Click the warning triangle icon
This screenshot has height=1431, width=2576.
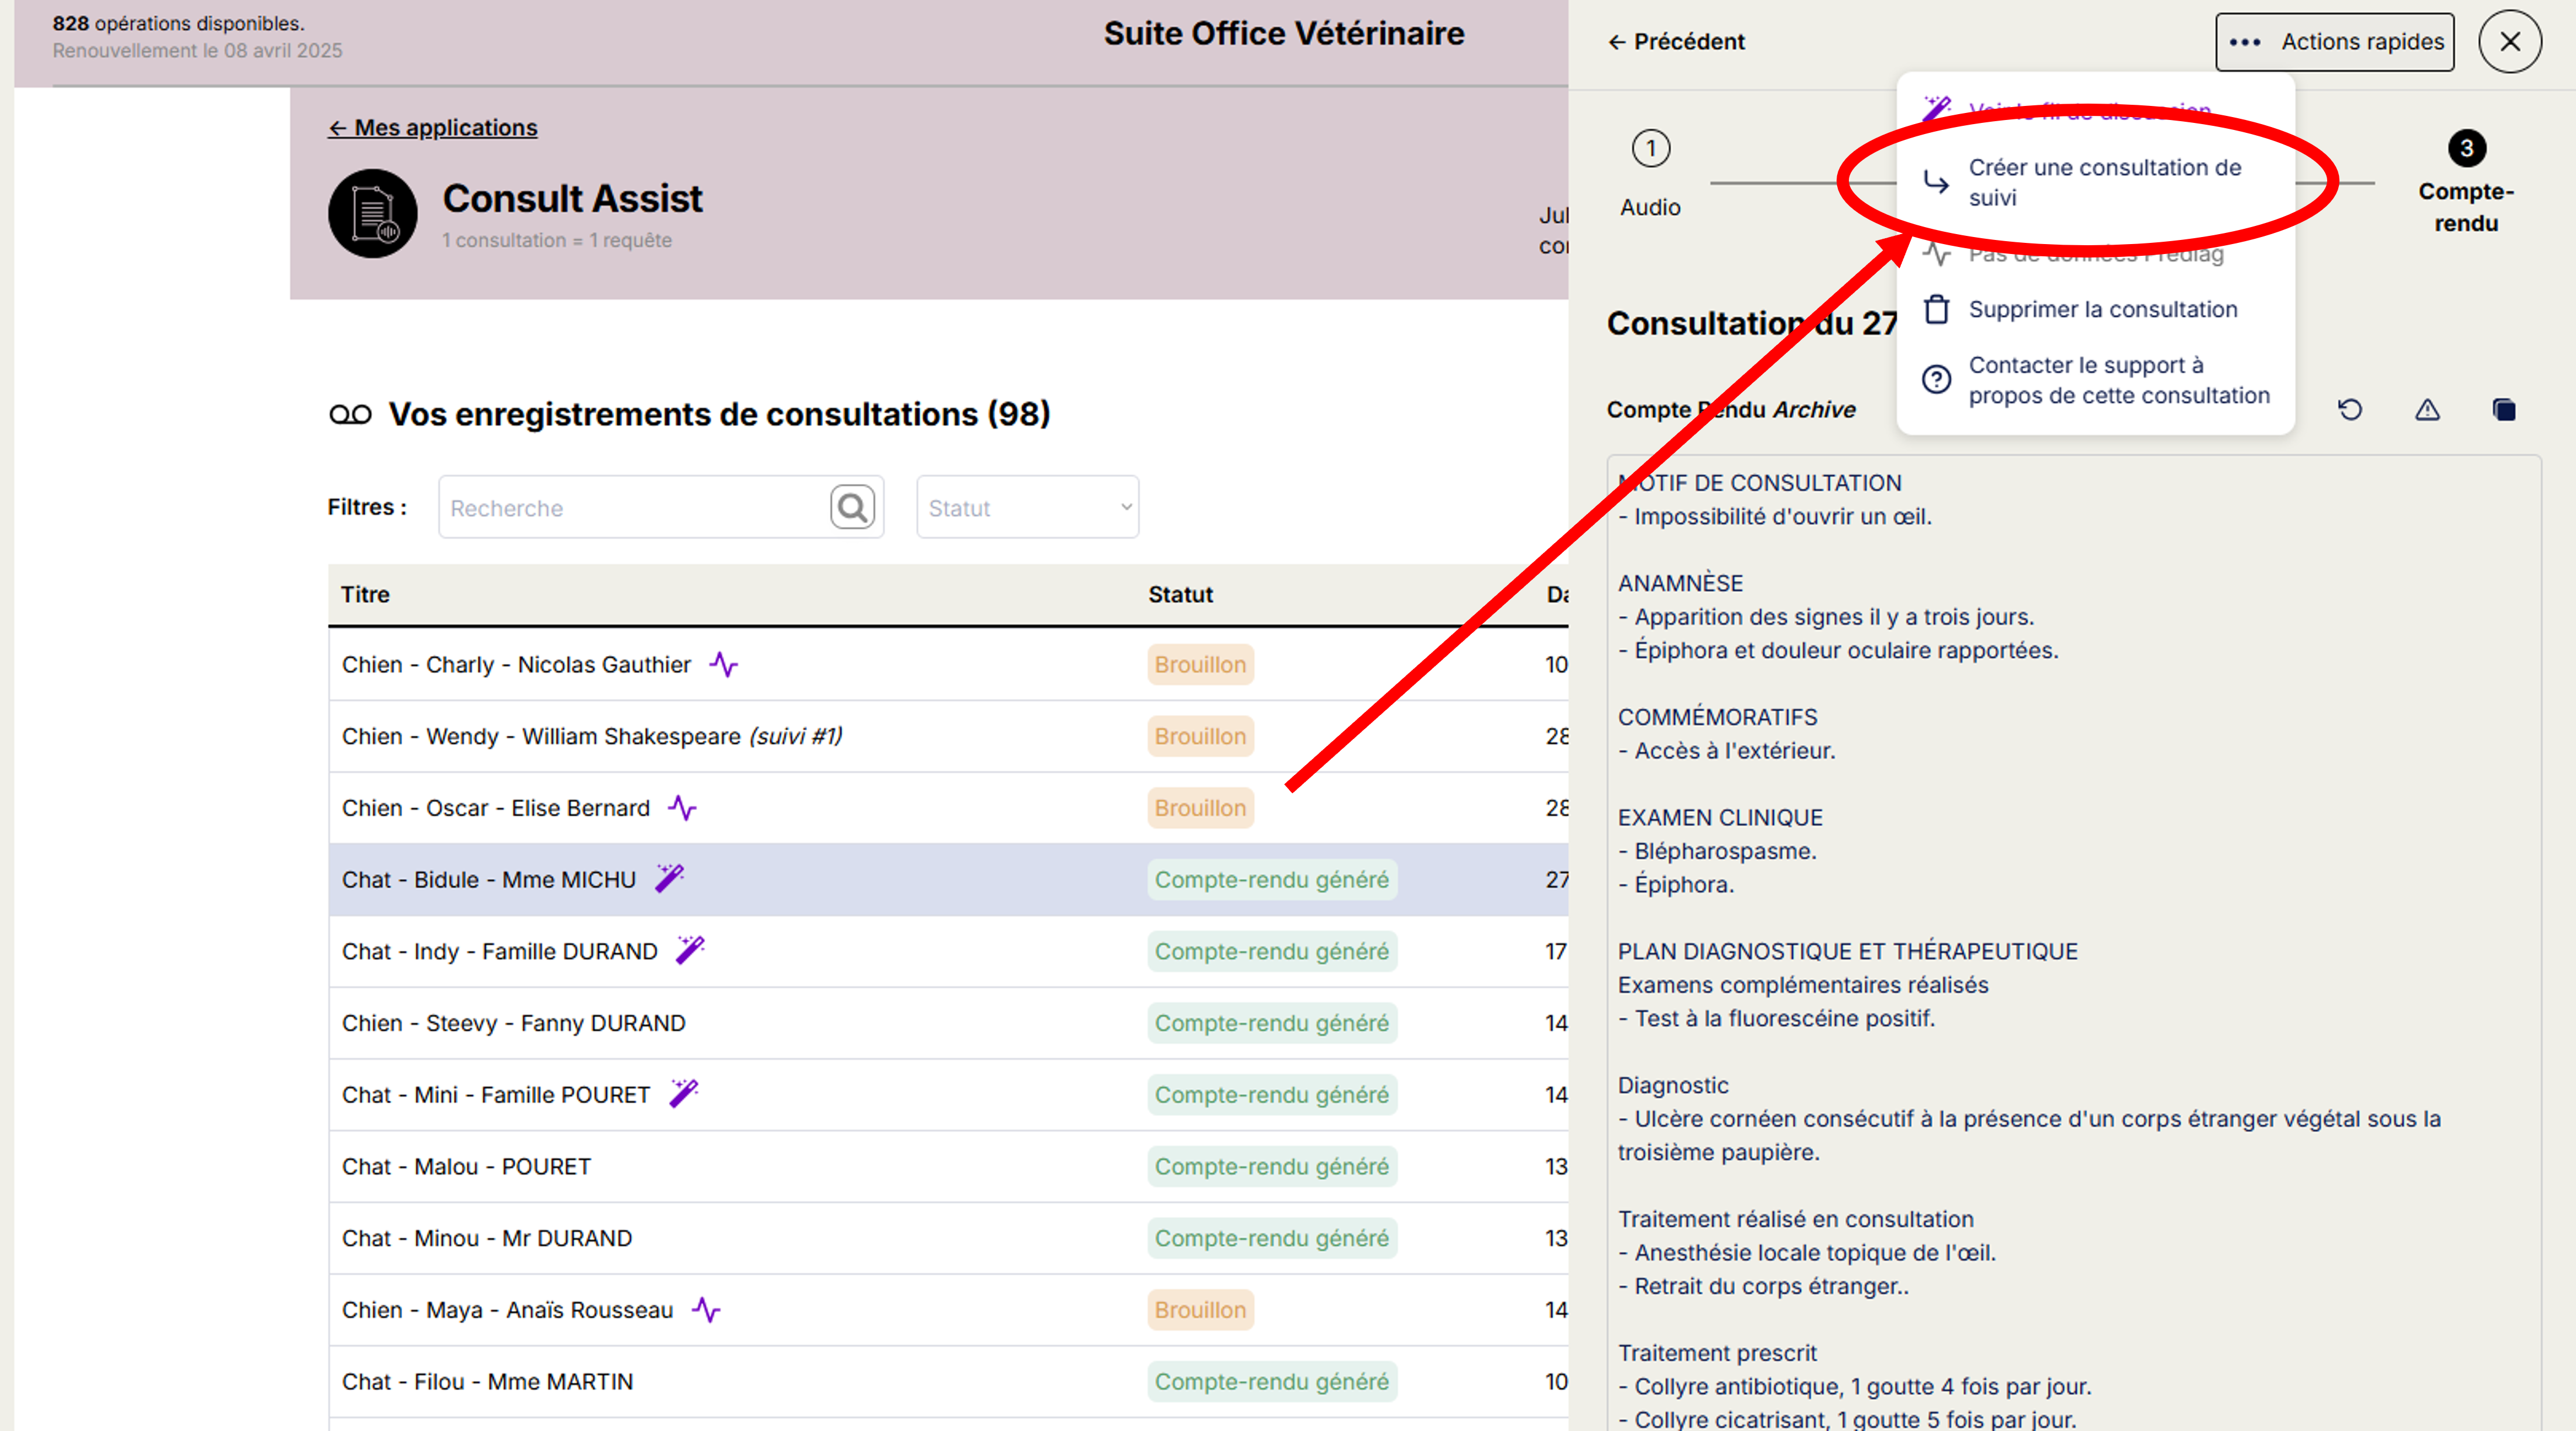point(2427,410)
